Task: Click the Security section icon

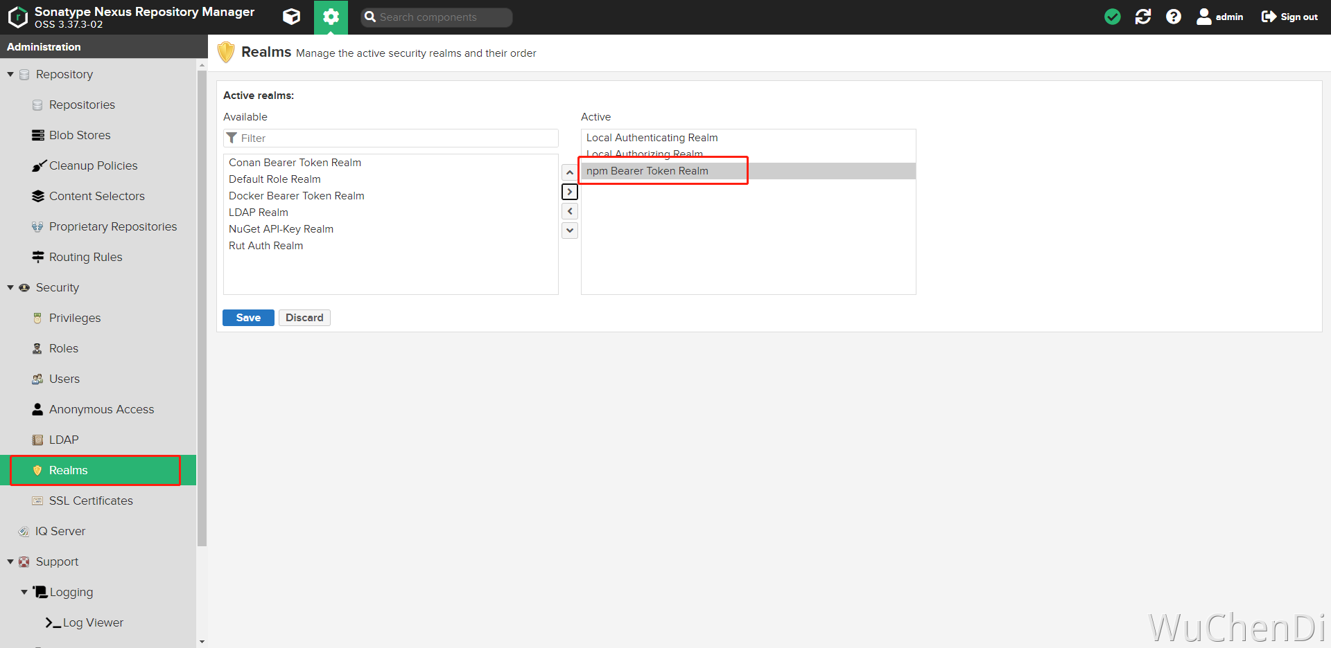Action: coord(24,287)
